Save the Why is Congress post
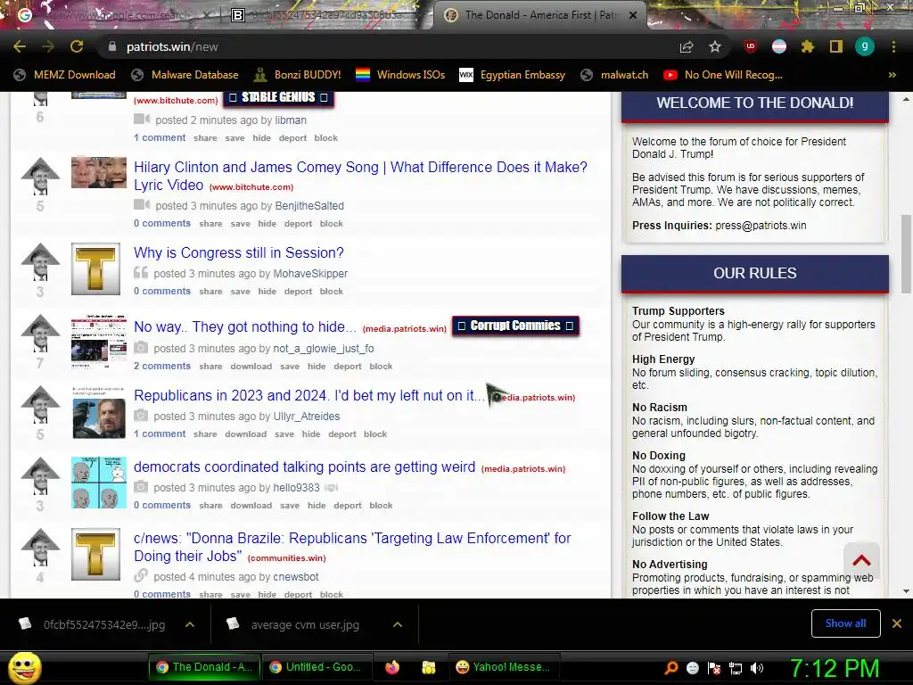This screenshot has height=685, width=913. point(240,292)
